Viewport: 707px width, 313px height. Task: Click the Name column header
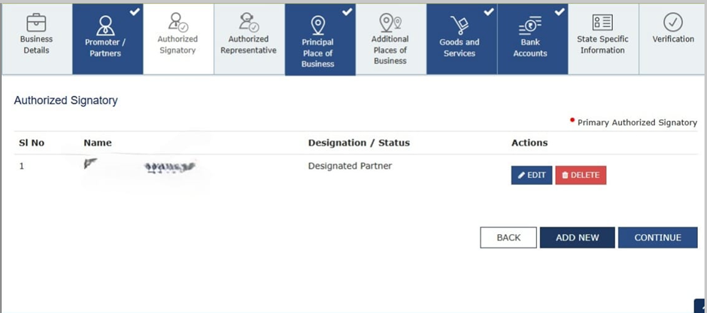(98, 143)
